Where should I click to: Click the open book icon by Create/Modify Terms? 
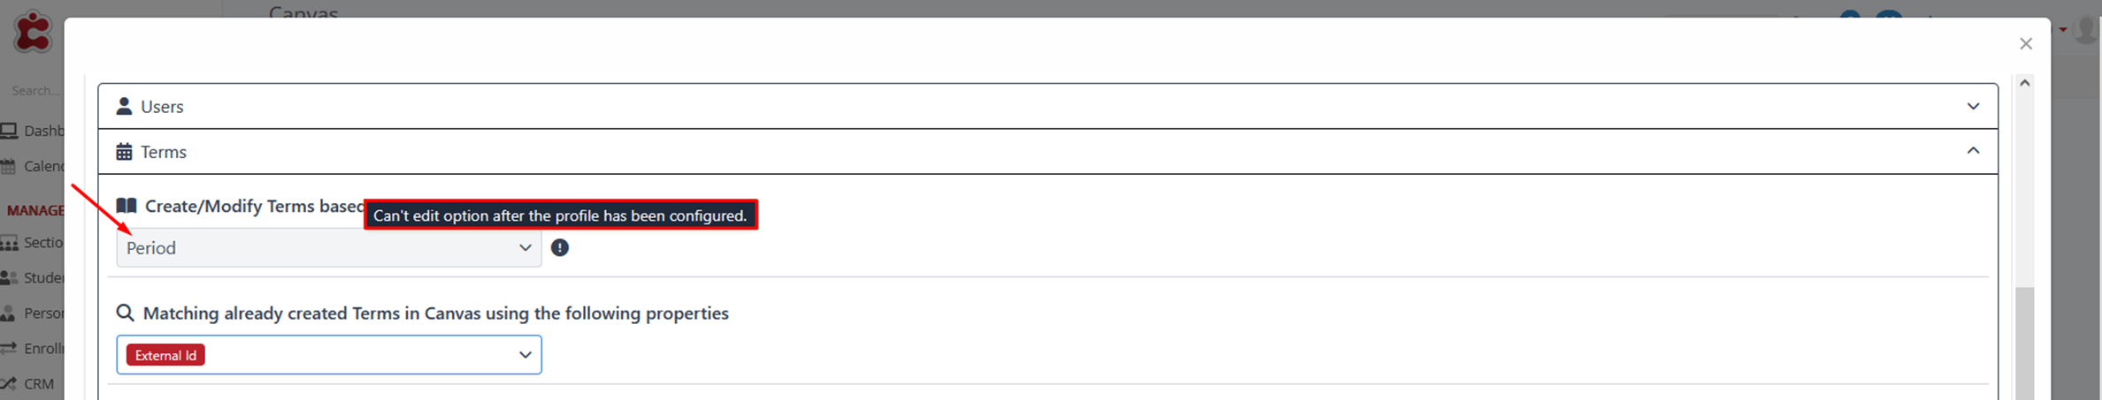tap(127, 206)
